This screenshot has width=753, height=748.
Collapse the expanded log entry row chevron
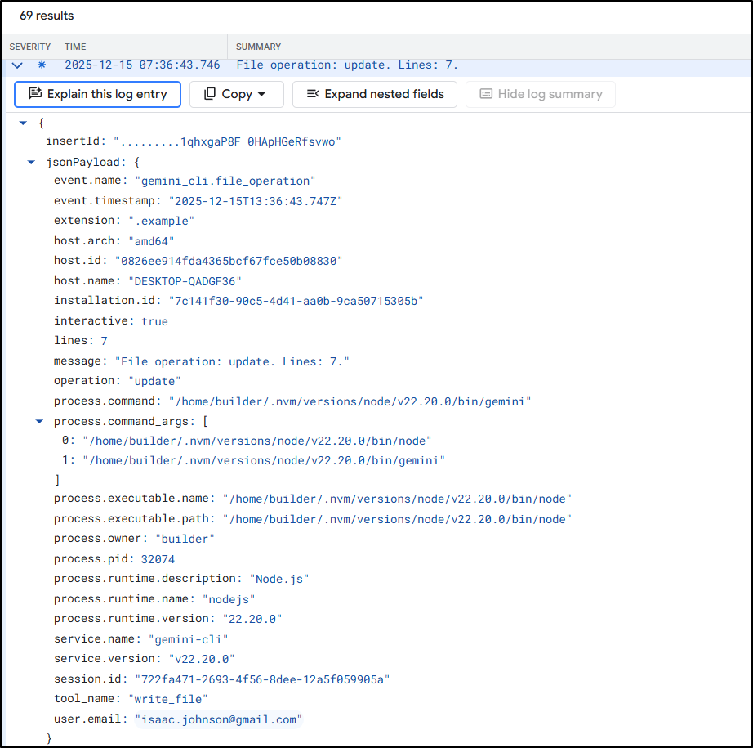coord(17,65)
